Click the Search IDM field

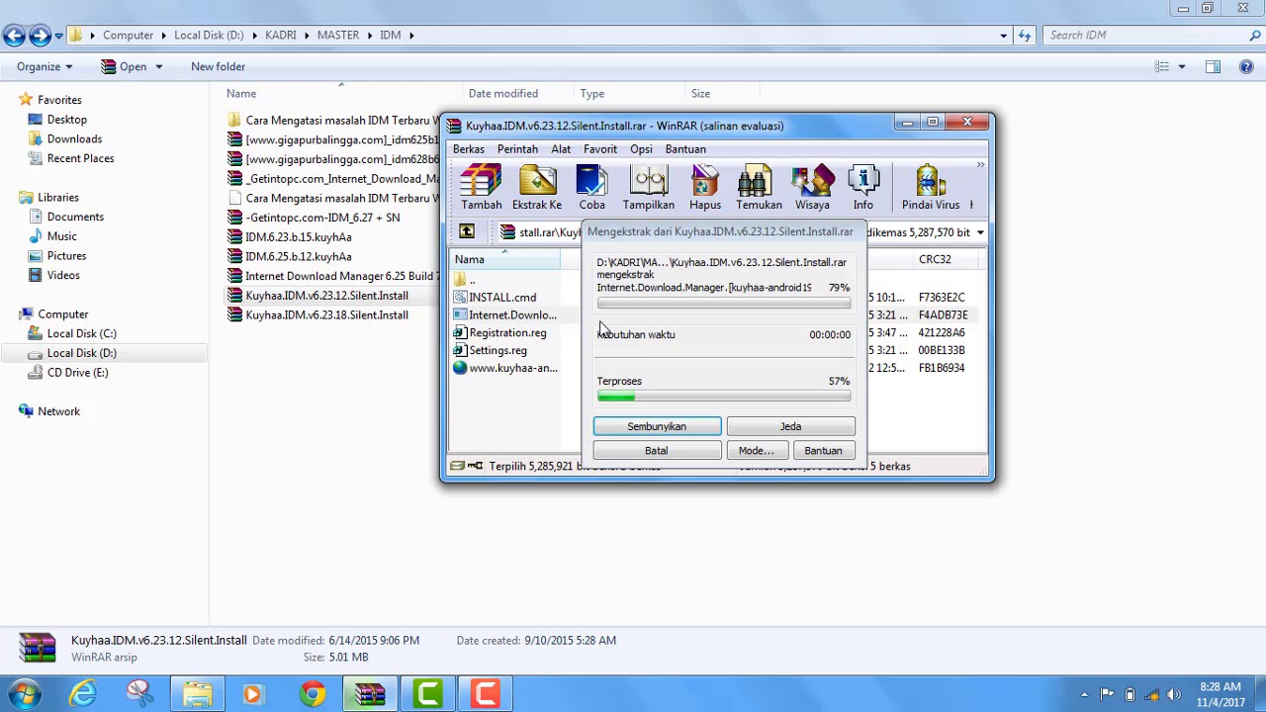(x=1153, y=36)
